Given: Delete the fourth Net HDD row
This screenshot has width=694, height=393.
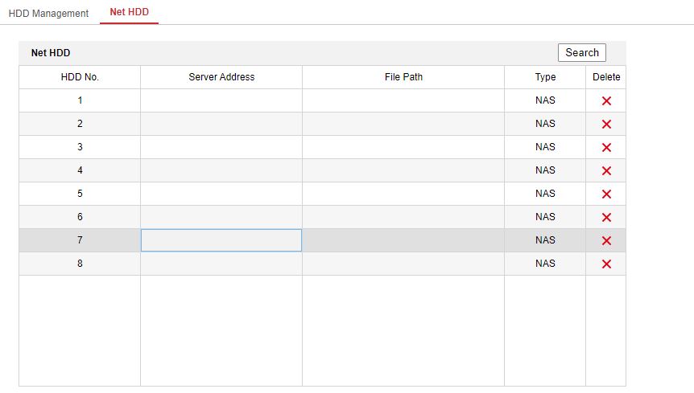Looking at the screenshot, I should (606, 171).
